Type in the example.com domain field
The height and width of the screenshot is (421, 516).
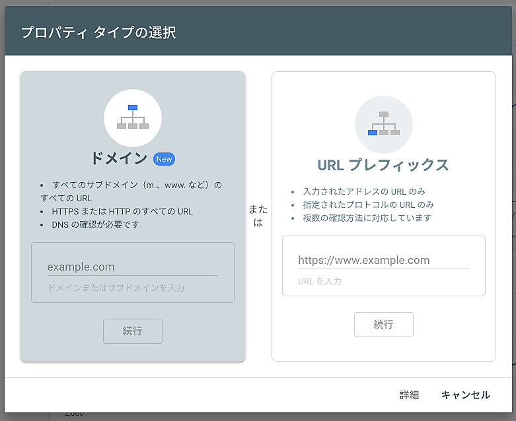[132, 267]
